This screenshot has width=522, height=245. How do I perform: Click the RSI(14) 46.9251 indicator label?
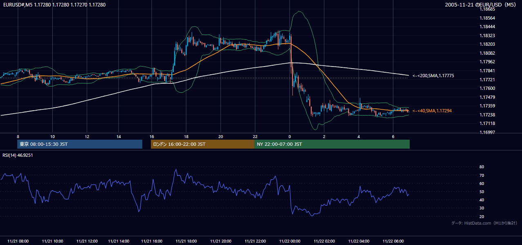[x=18, y=155]
